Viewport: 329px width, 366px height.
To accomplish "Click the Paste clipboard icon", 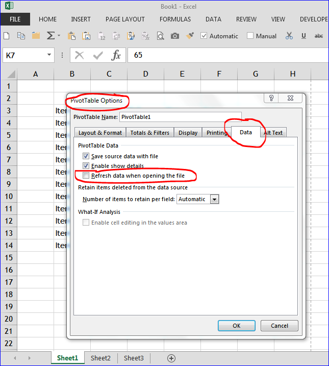I will point(71,36).
